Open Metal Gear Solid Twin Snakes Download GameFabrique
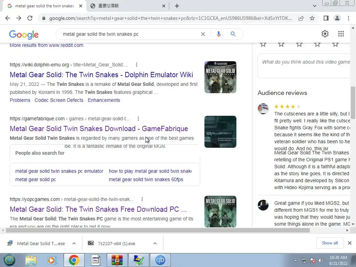 point(99,129)
